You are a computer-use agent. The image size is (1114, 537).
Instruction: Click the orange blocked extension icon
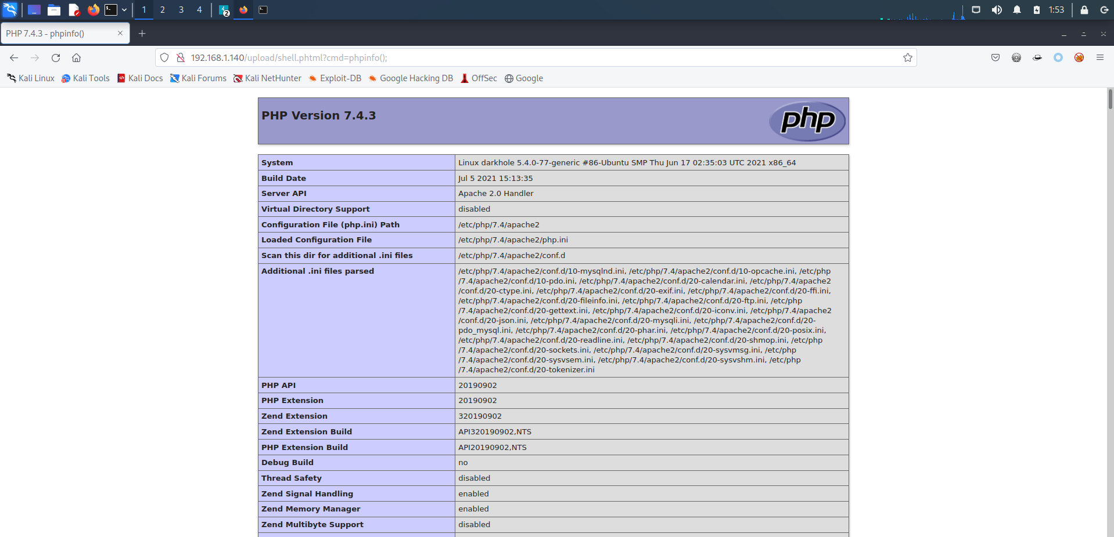1079,57
